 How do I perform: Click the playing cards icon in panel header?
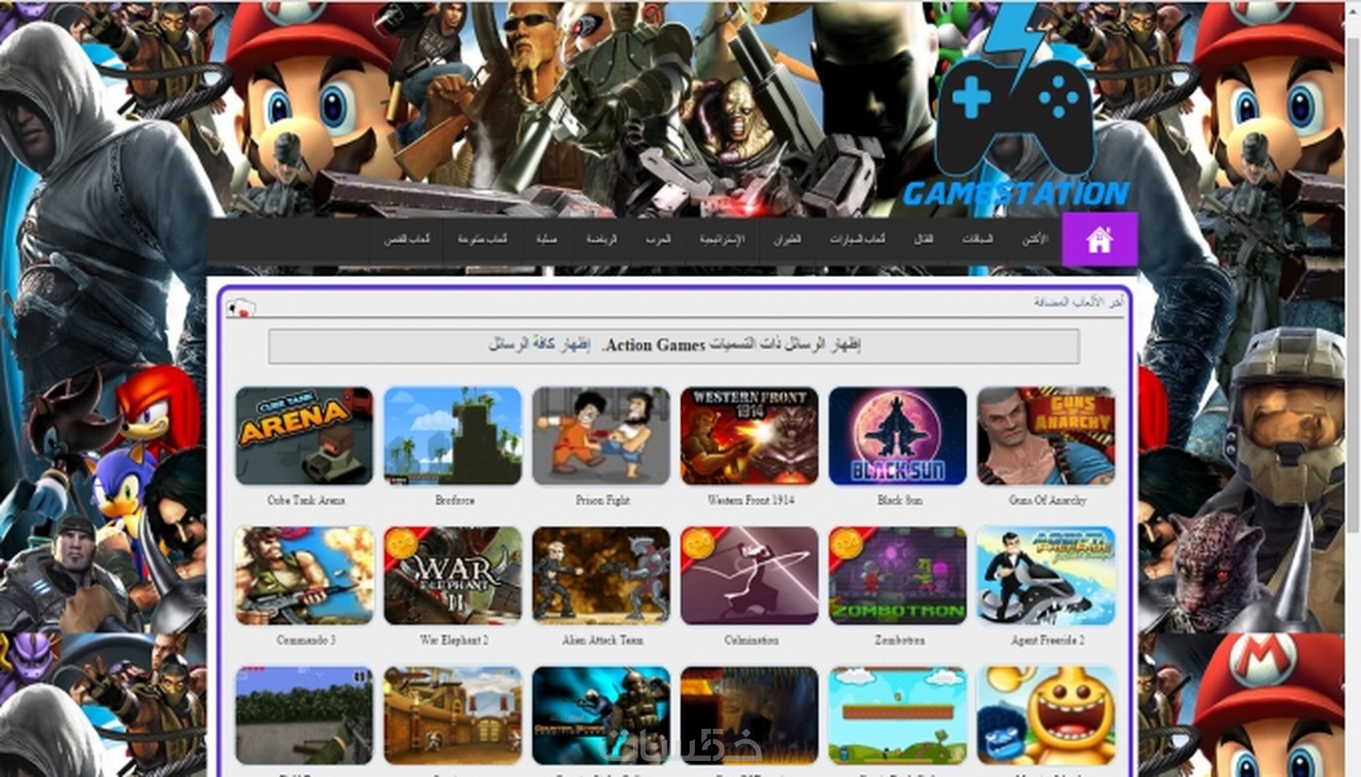tap(240, 308)
